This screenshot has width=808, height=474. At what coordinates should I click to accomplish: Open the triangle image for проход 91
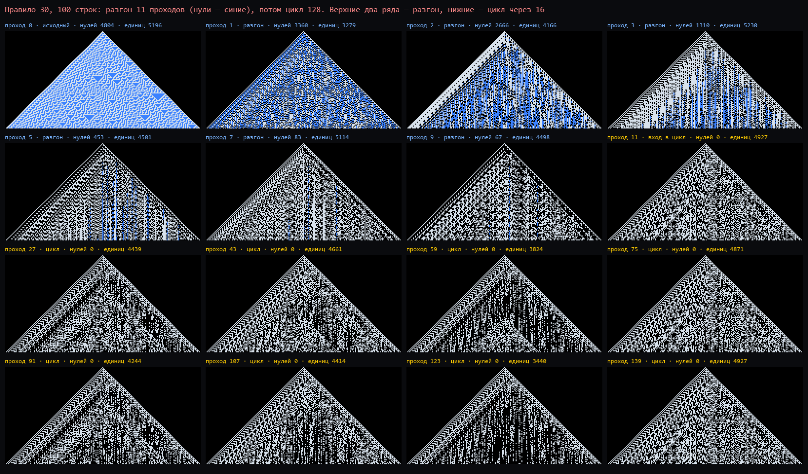click(103, 416)
